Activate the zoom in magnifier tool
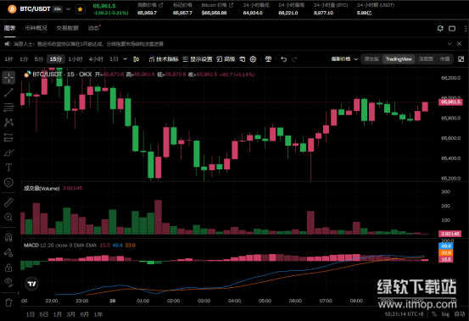 [x=8, y=218]
